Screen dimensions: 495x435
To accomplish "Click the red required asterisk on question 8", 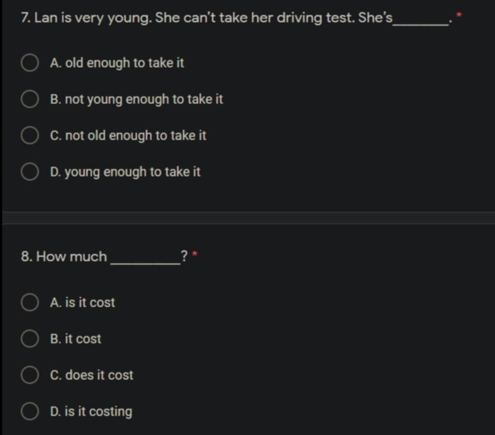I will (195, 253).
